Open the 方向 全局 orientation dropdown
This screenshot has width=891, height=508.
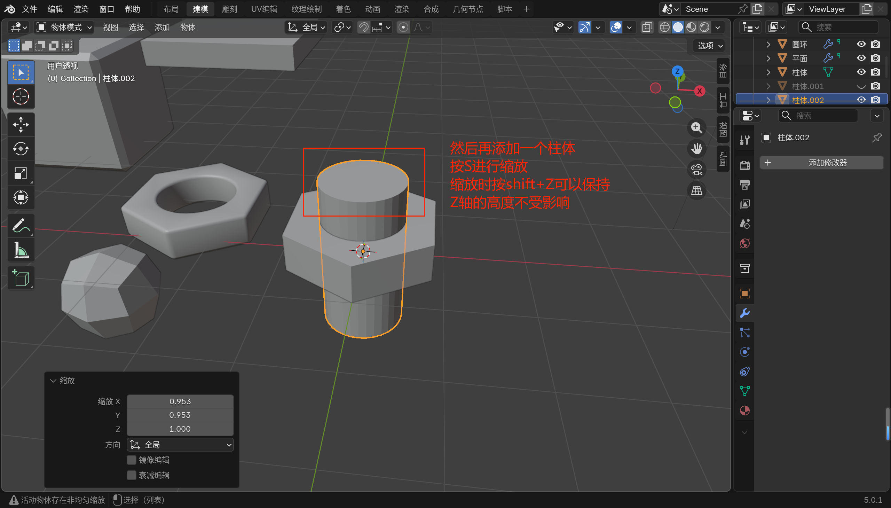pyautogui.click(x=180, y=445)
